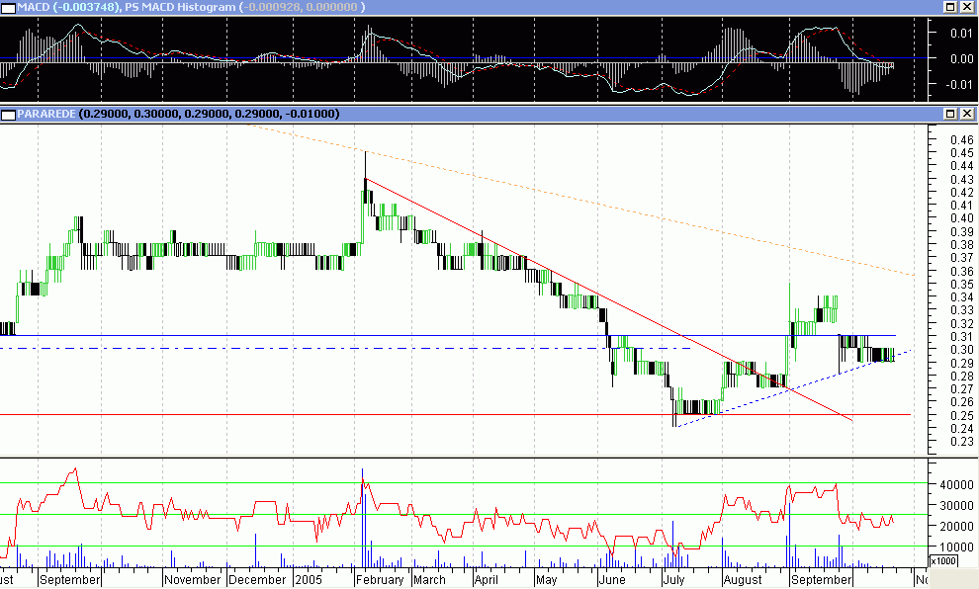Viewport: 979px width, 589px height.
Task: Click the December label on time axis
Action: pyautogui.click(x=257, y=580)
